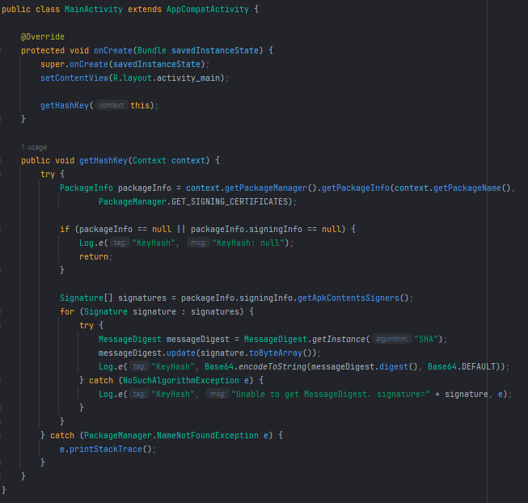Click the NoSuchAlgorithmException type

pos(181,380)
